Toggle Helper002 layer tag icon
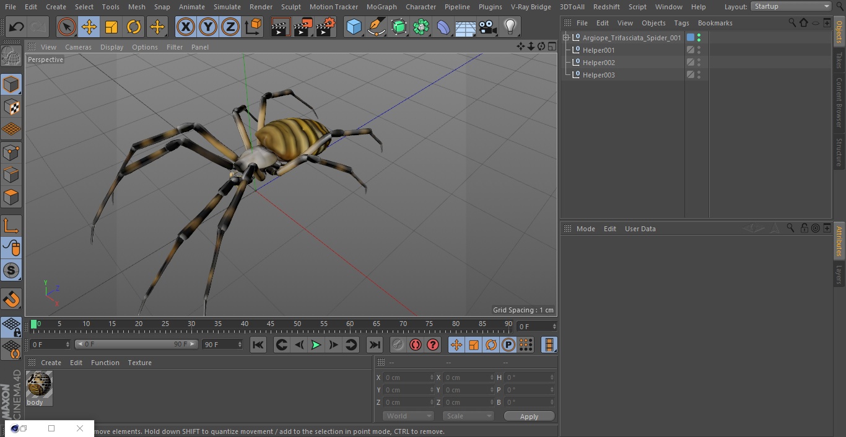The height and width of the screenshot is (437, 846). click(x=691, y=63)
